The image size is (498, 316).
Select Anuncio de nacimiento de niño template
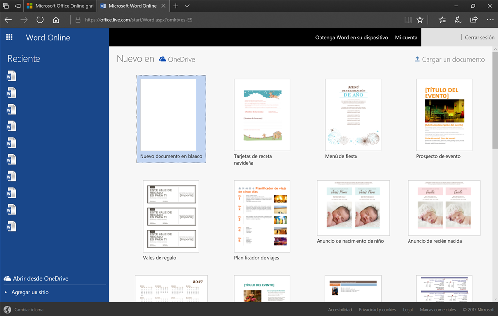(x=353, y=212)
